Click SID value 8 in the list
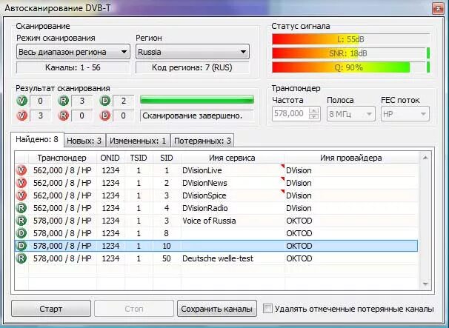This screenshot has width=449, height=328. point(167,233)
